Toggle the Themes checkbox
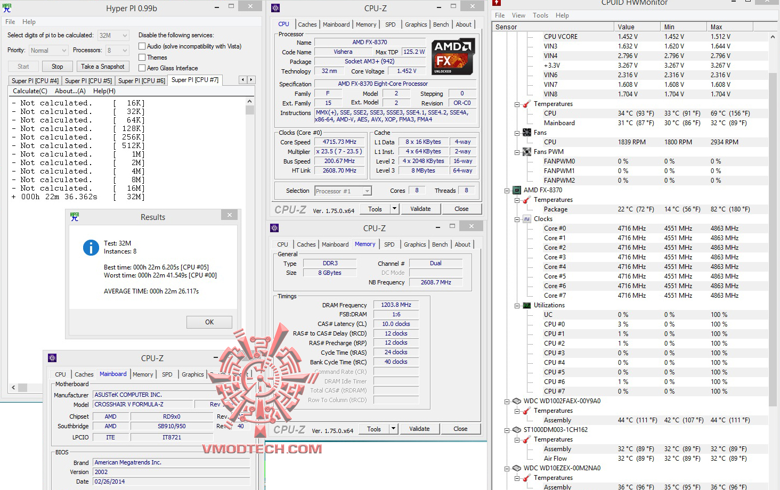The image size is (780, 490). point(142,57)
